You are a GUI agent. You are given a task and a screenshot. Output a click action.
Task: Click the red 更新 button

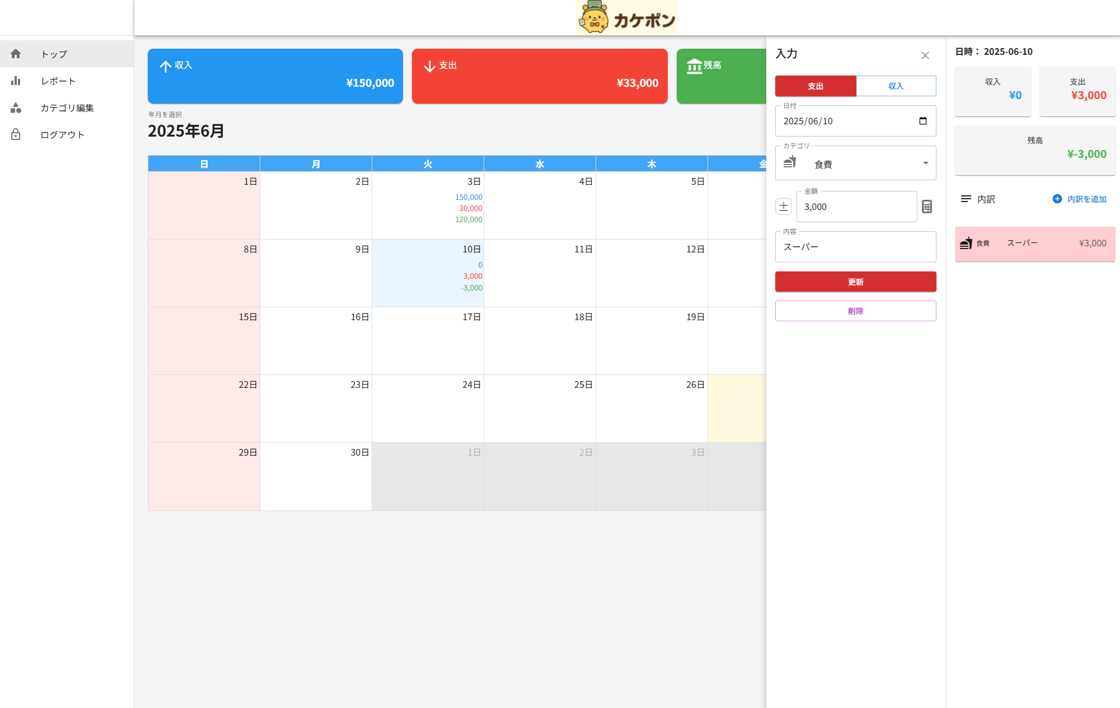[x=855, y=282]
